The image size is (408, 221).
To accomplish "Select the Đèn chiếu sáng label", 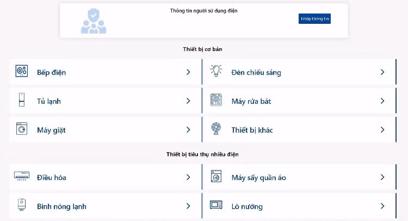I will [256, 73].
